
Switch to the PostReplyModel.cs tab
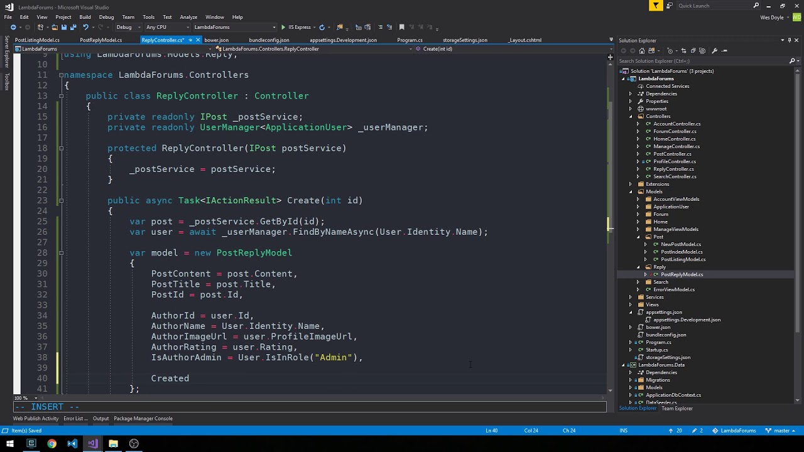tap(100, 40)
